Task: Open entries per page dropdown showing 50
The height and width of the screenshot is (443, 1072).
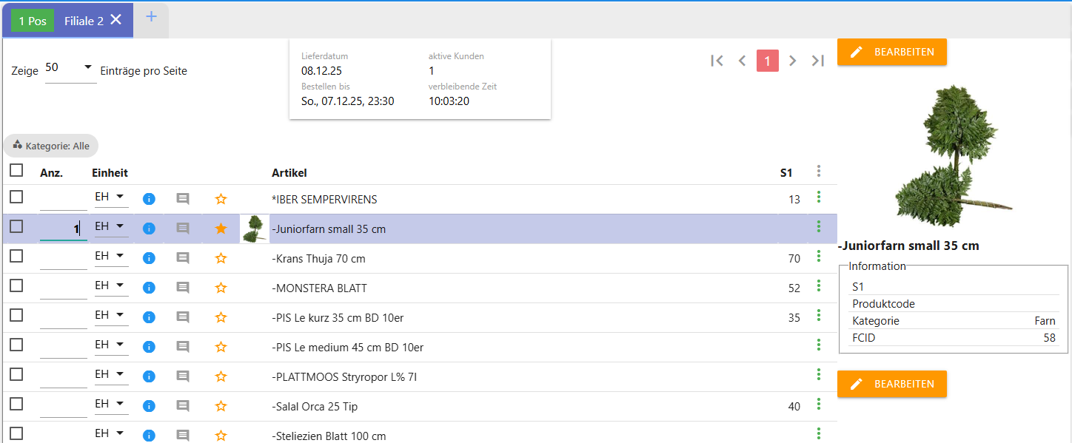Action: pos(70,68)
